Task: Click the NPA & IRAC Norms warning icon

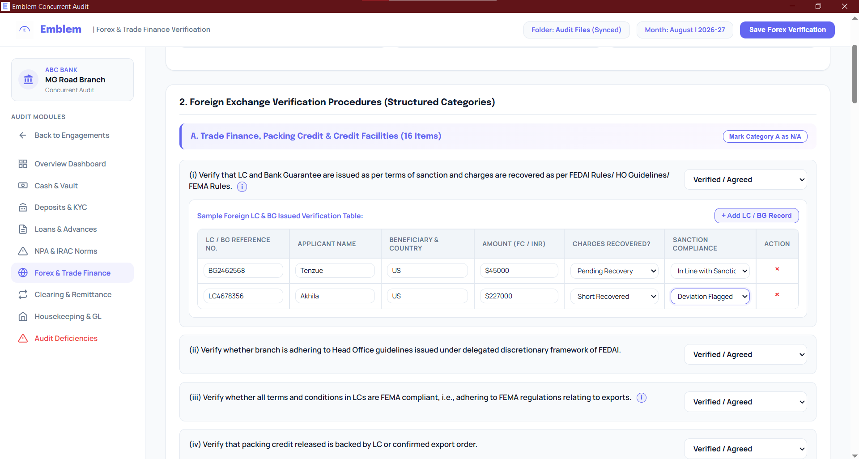Action: (23, 251)
